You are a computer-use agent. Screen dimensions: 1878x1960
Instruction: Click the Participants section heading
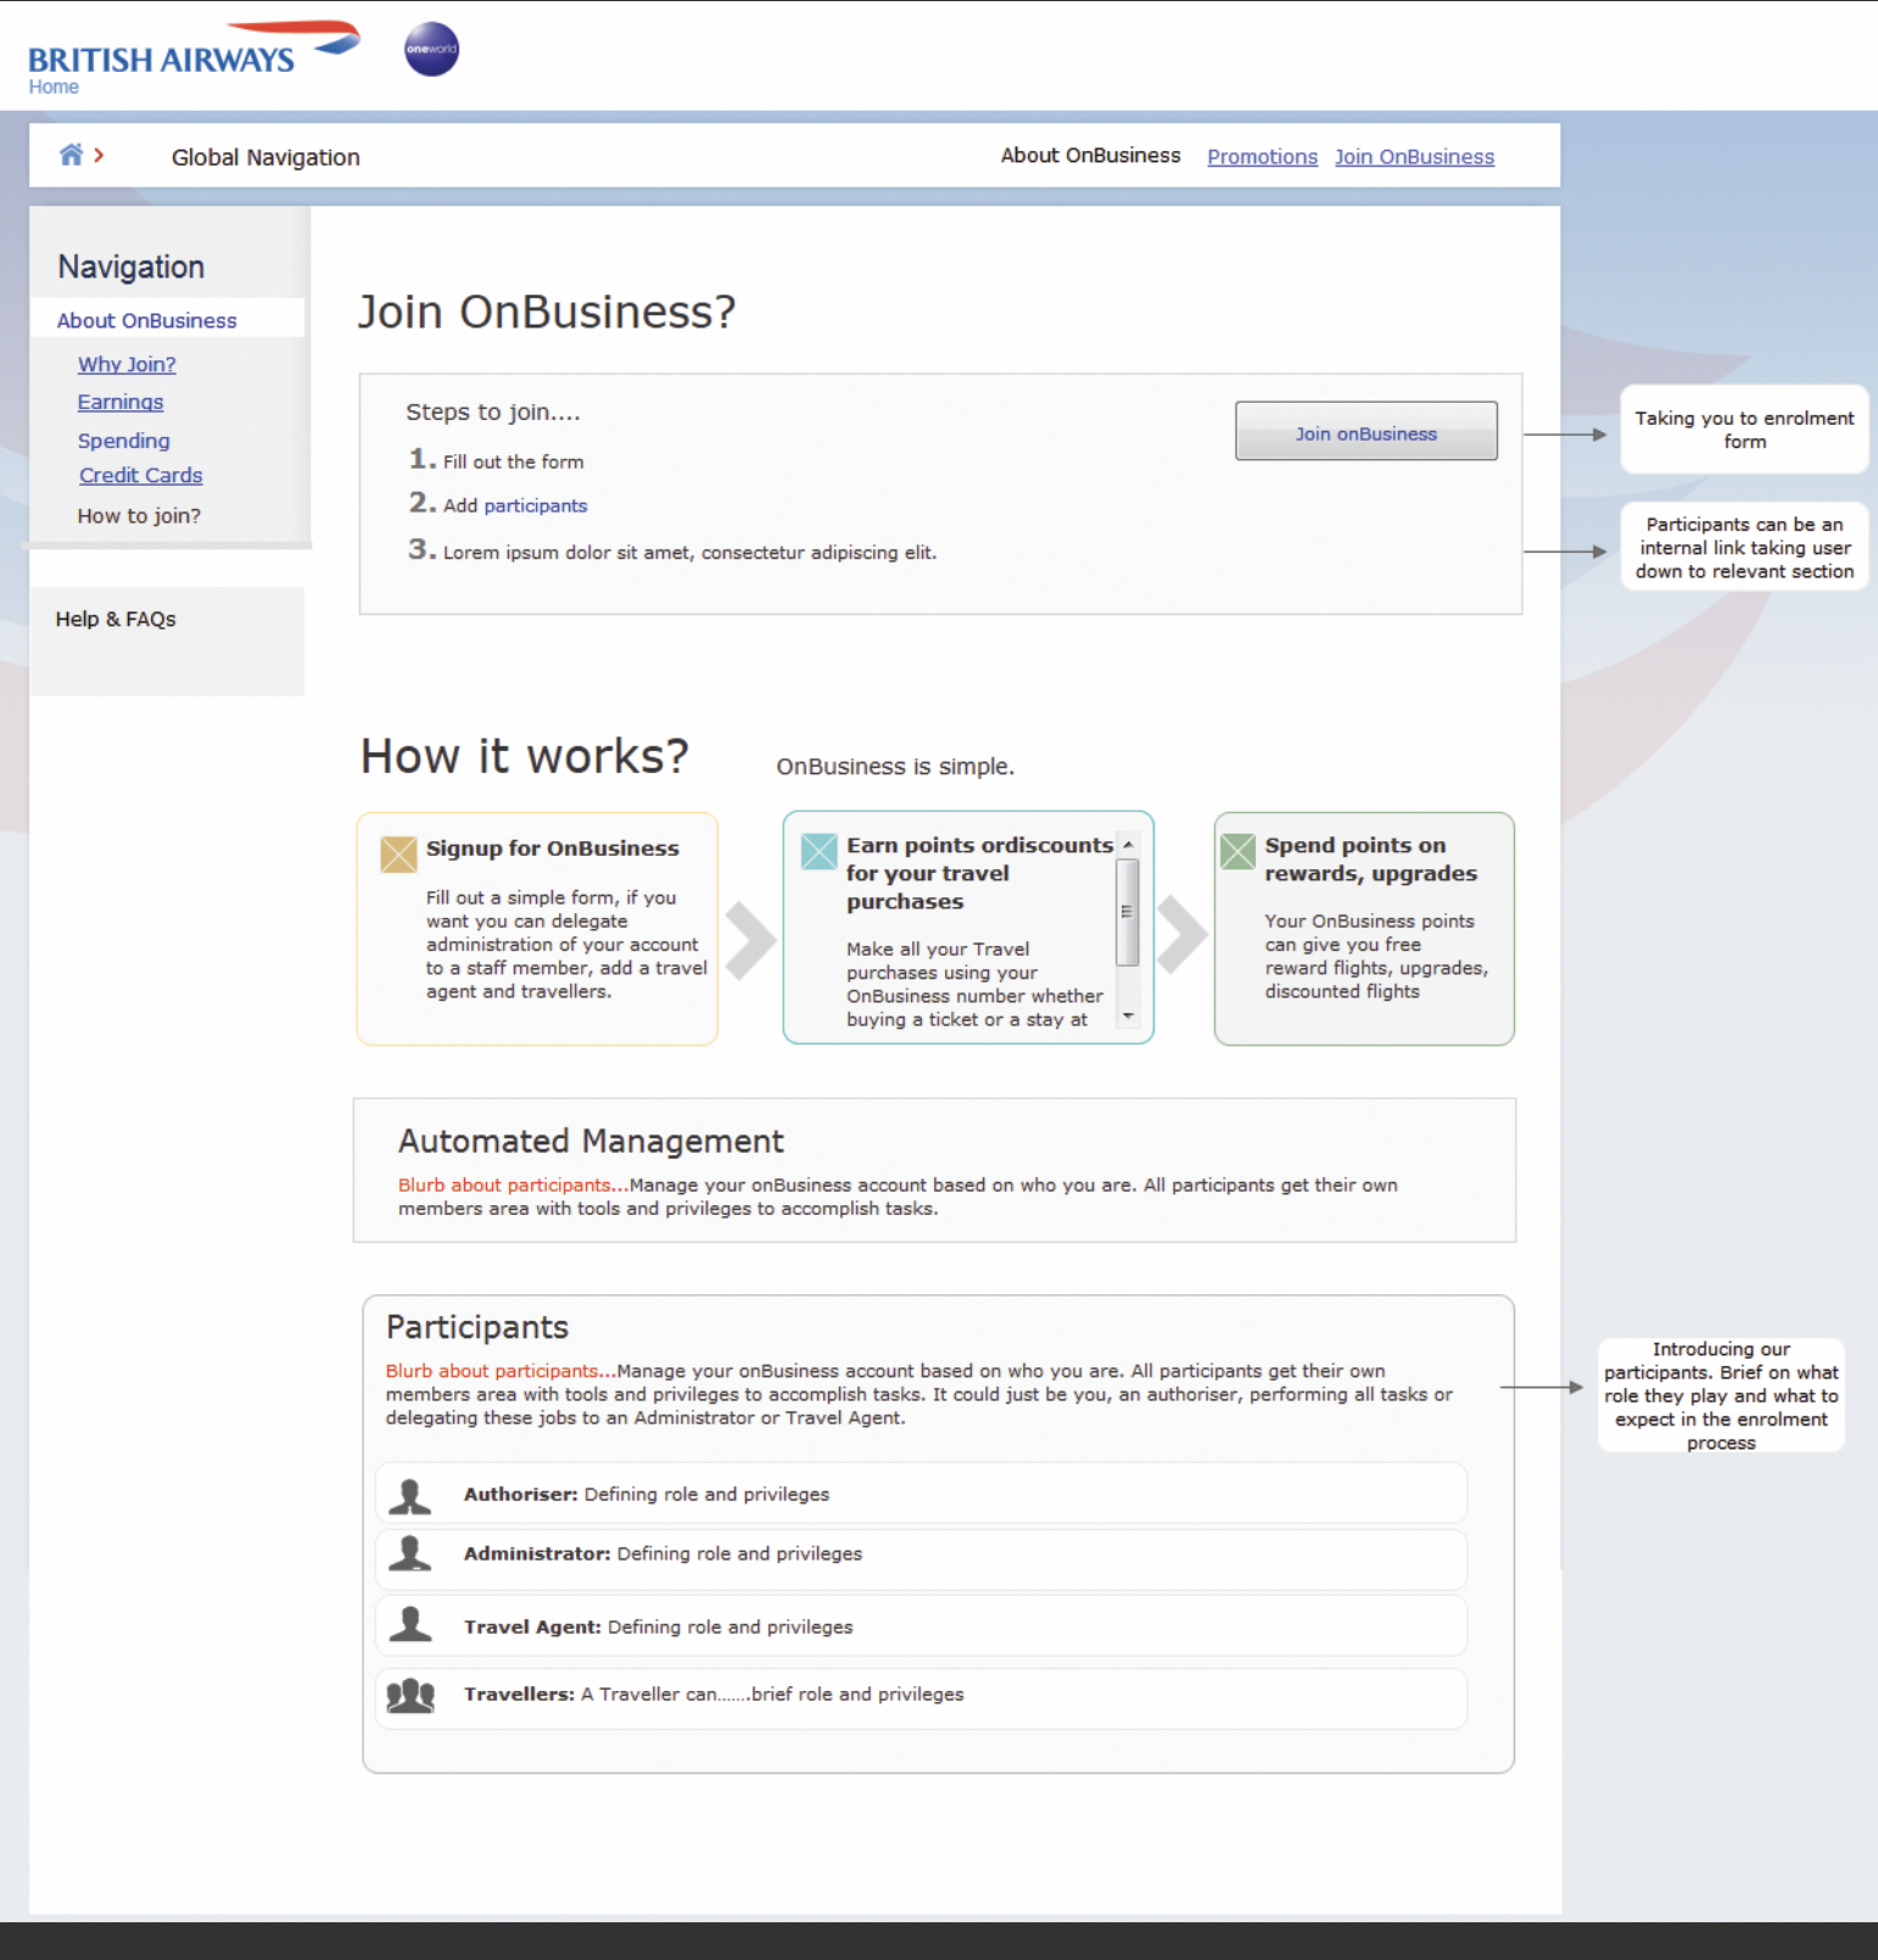point(477,1327)
